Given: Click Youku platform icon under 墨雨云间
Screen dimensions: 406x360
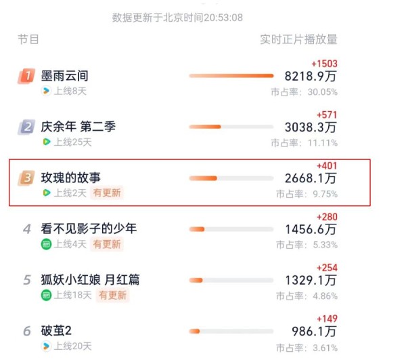Looking at the screenshot, I should 46,91.
